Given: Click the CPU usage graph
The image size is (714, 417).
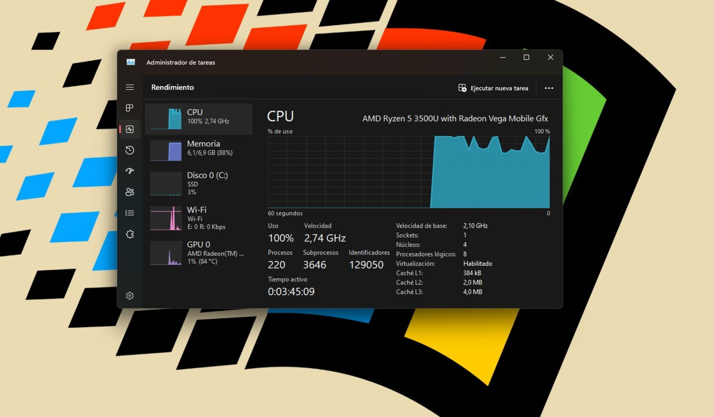Looking at the screenshot, I should pos(409,172).
